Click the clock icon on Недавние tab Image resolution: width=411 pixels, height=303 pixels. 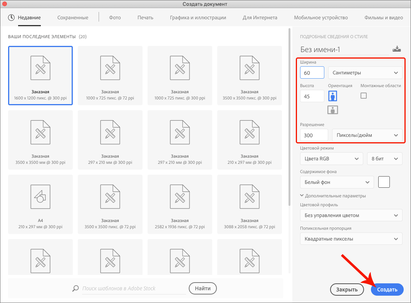[x=11, y=17]
